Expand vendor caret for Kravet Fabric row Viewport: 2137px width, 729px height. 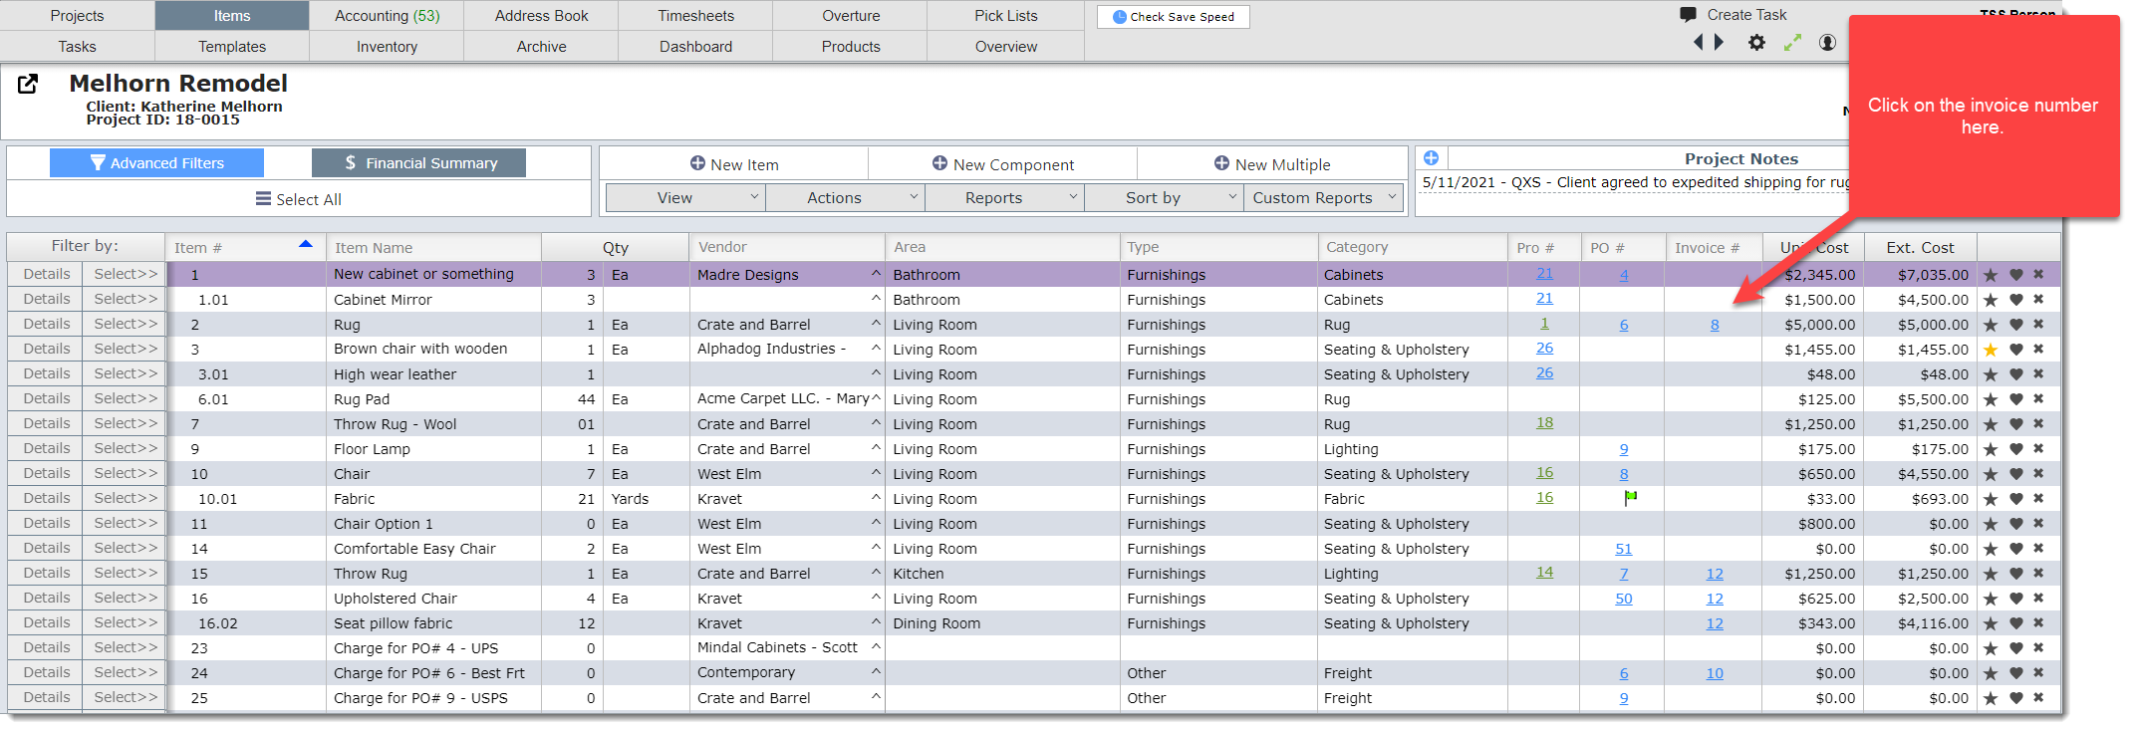tap(876, 498)
